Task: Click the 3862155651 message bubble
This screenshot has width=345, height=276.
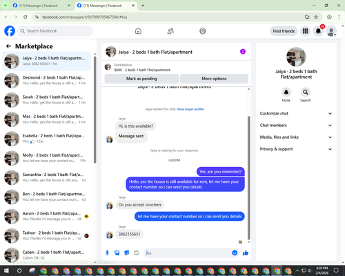Action: click(129, 234)
